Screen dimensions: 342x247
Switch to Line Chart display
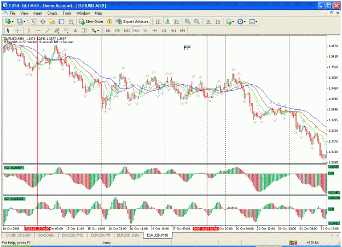[177, 21]
